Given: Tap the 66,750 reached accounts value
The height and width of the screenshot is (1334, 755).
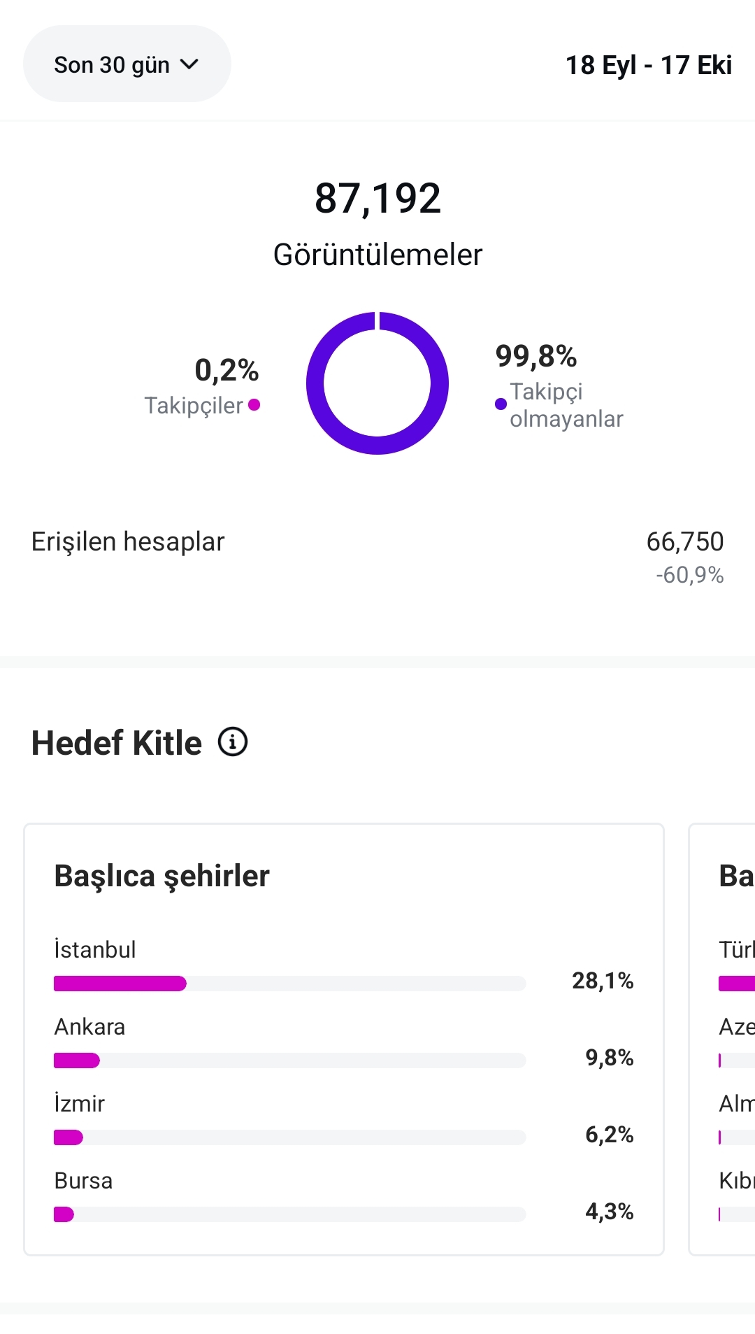Looking at the screenshot, I should pyautogui.click(x=684, y=541).
